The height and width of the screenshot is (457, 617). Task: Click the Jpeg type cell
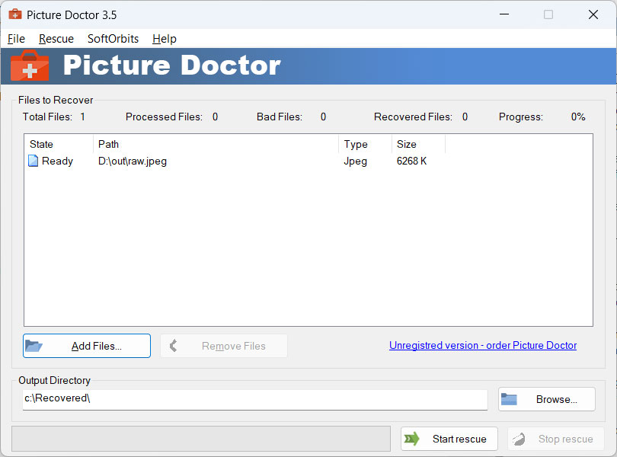(x=355, y=161)
